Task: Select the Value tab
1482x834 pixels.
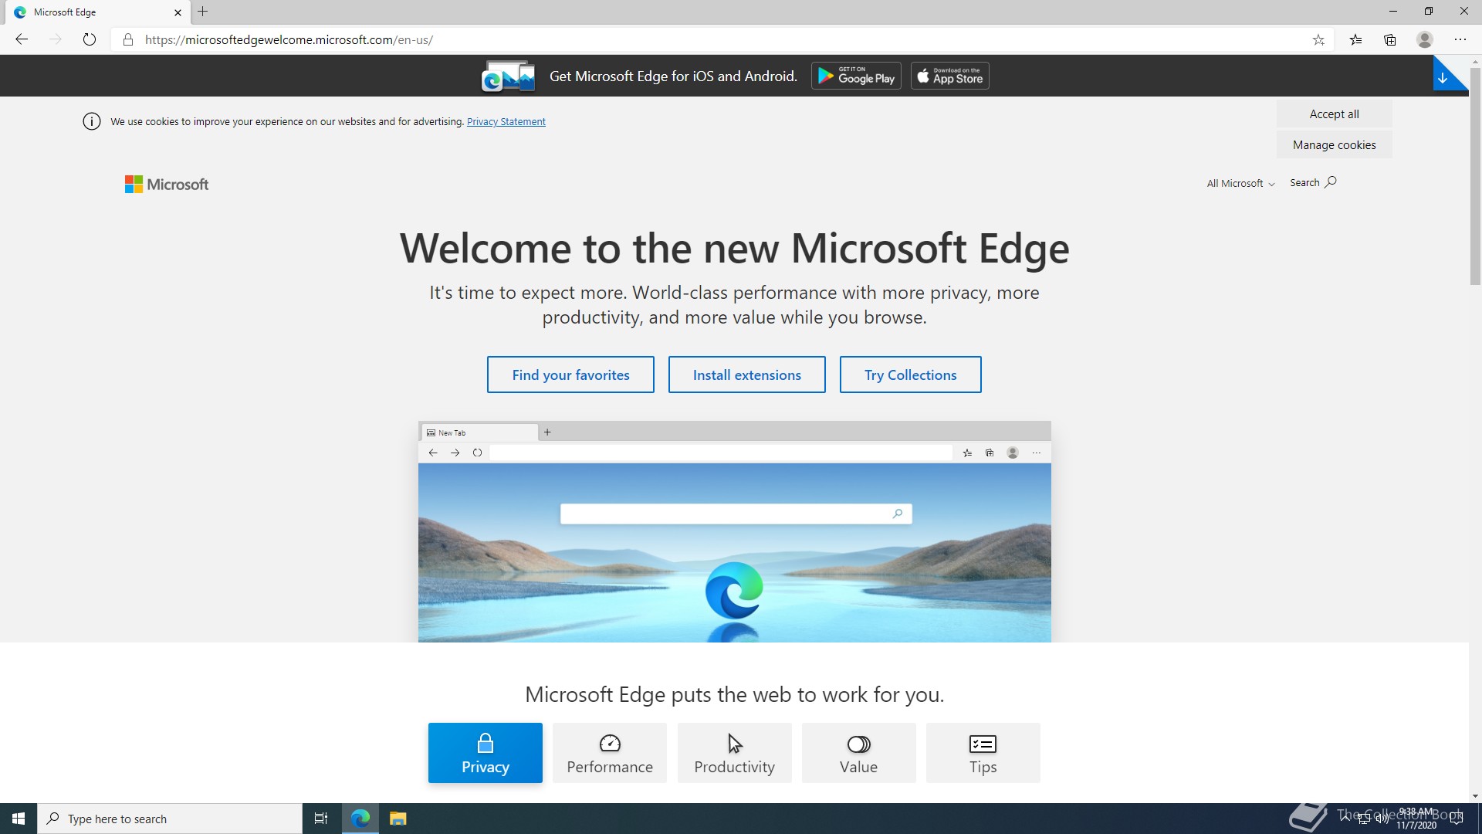Action: pos(858,753)
